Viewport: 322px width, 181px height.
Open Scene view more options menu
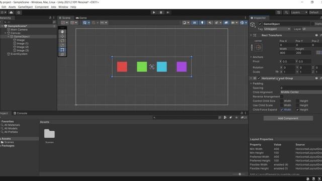pyautogui.click(x=245, y=18)
